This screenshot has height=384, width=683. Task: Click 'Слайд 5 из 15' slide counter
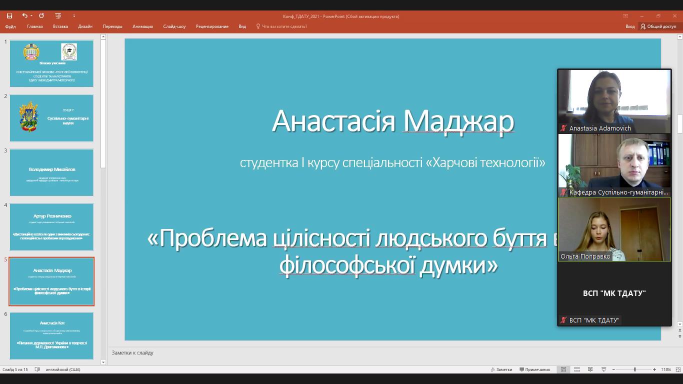point(15,369)
